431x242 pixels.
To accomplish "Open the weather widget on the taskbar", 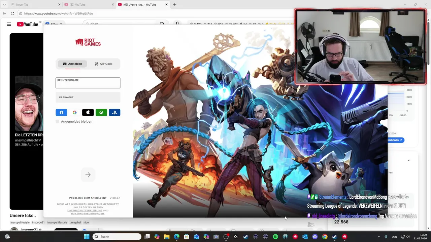I will (x=7, y=237).
